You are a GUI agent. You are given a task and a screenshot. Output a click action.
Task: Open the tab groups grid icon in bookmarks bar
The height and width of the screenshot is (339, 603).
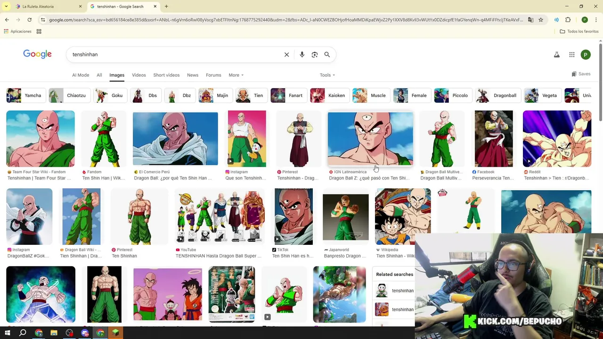(39, 32)
